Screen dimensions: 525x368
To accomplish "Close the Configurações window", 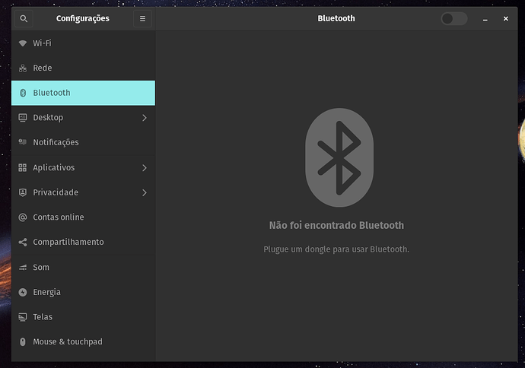I will click(x=505, y=19).
